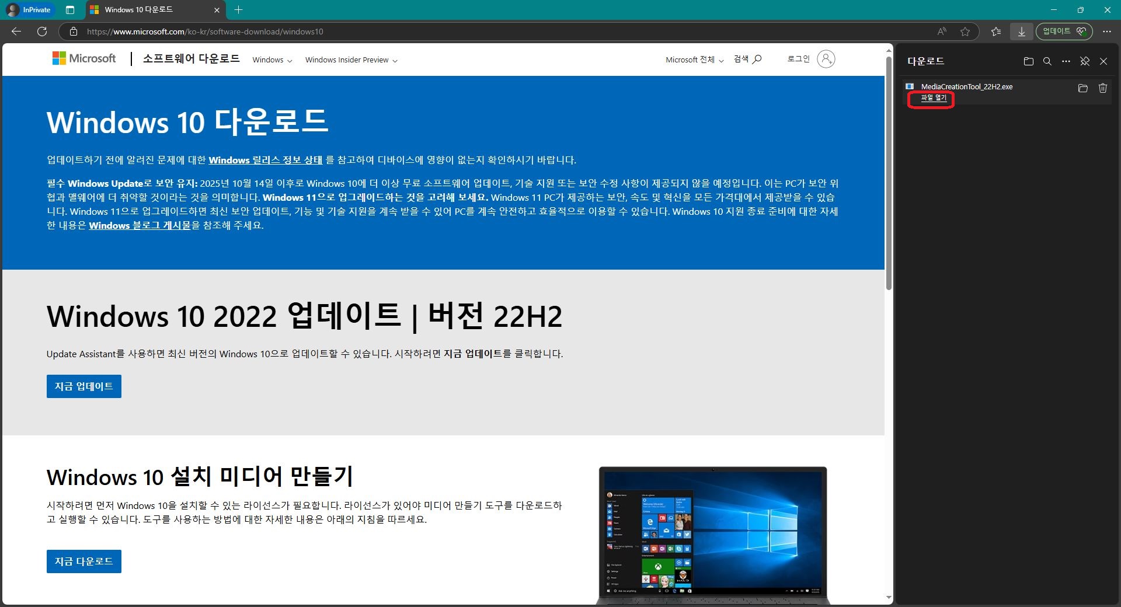Open 소프트웨어 다운로드 home link

pos(192,58)
